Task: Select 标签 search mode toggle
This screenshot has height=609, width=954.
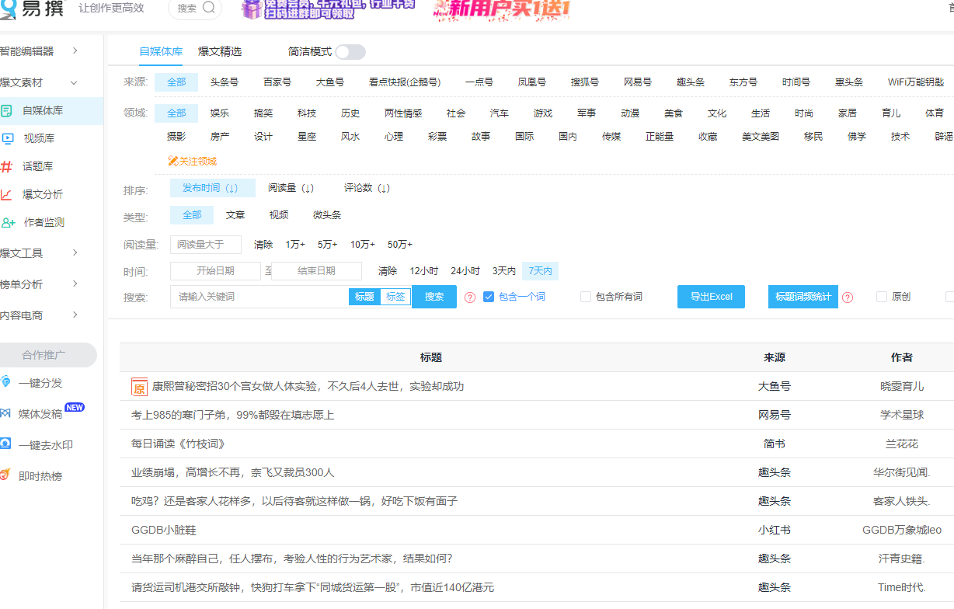Action: (x=395, y=297)
